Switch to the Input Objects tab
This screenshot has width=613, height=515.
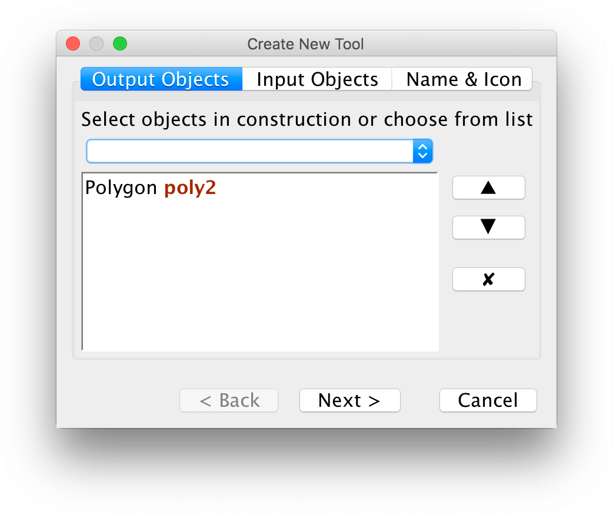click(317, 79)
